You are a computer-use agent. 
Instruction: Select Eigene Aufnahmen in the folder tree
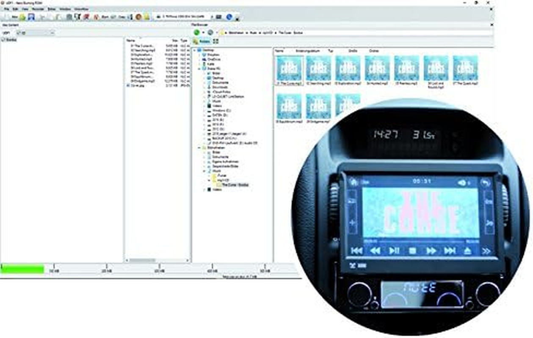[x=223, y=162]
